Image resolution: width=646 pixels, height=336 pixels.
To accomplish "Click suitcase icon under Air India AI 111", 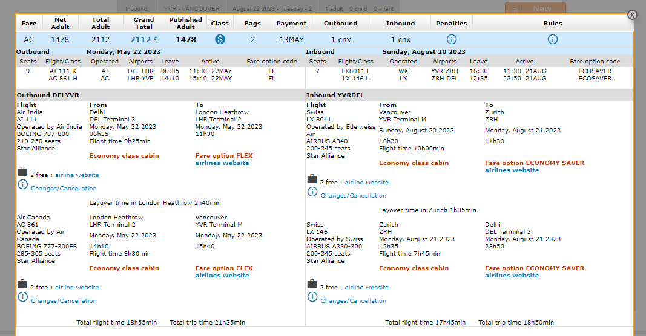I will 22,173.
